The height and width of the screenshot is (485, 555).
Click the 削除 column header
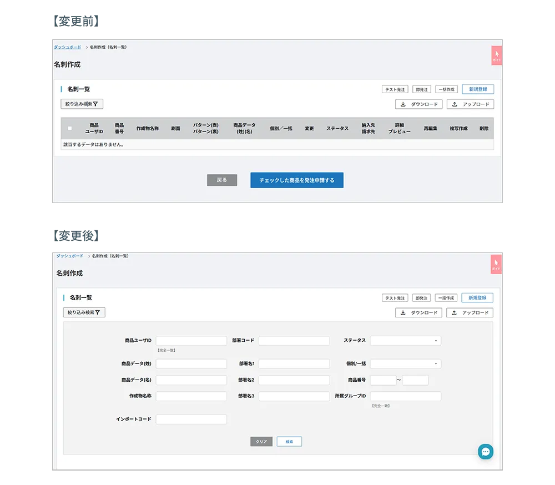[484, 129]
